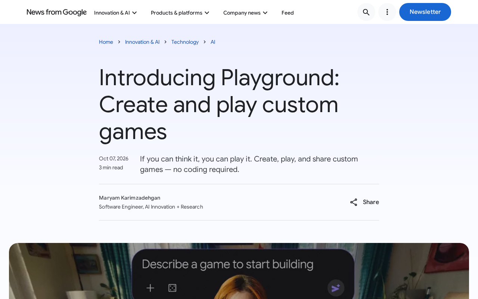478x299 pixels.
Task: Click the Share icon
Action: tap(354, 202)
